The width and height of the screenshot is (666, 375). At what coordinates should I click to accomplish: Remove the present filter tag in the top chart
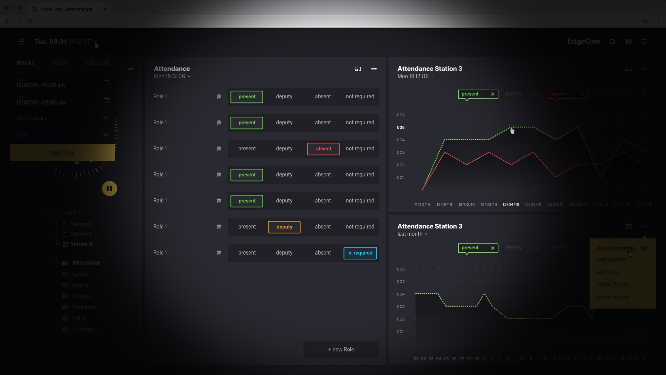pyautogui.click(x=493, y=94)
